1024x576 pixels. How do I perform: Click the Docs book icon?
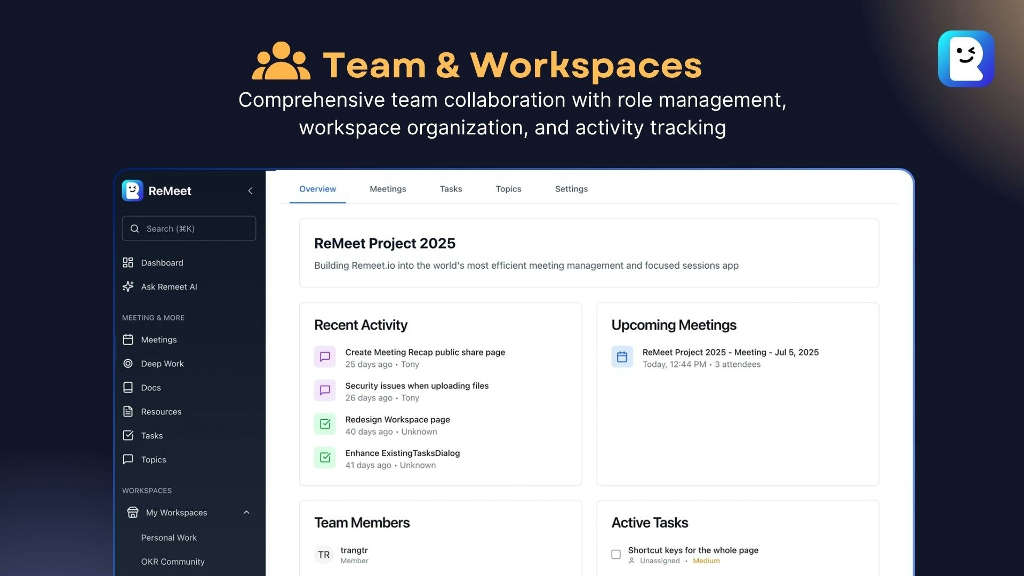pyautogui.click(x=128, y=388)
